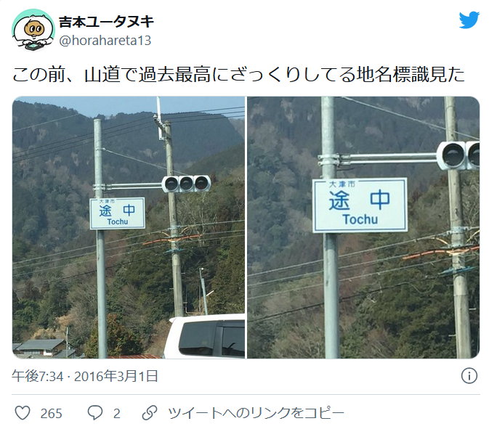Click the 途中 sign in left photo
Image resolution: width=489 pixels, height=429 pixels.
click(117, 213)
